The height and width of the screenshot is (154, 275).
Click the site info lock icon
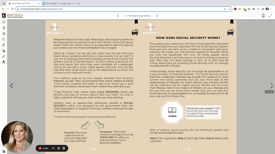pyautogui.click(x=18, y=9)
